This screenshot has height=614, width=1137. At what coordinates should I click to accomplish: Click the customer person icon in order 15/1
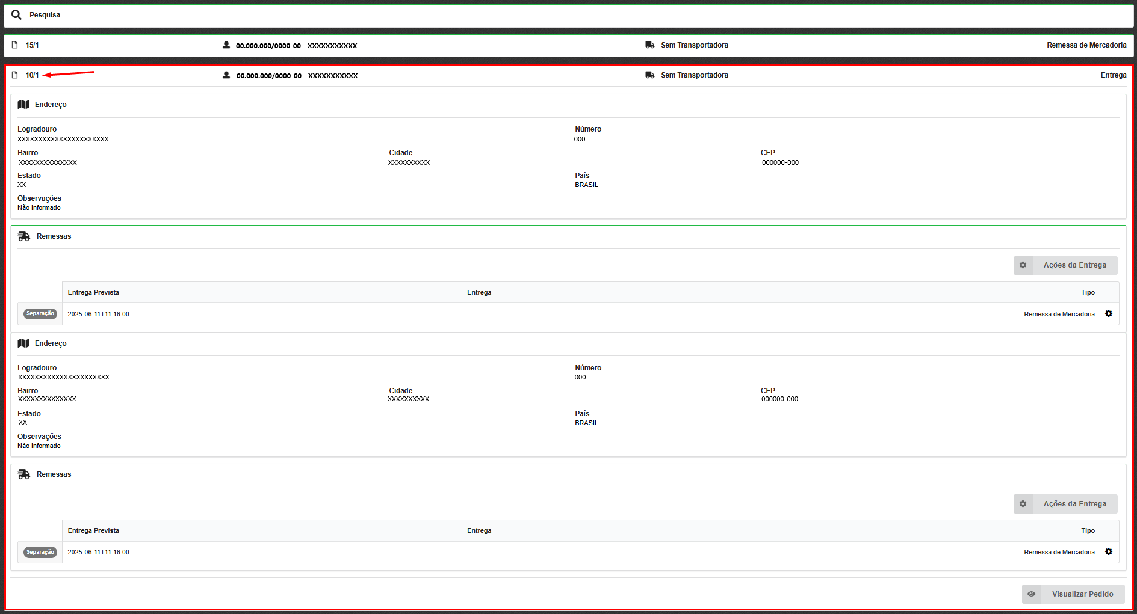point(226,45)
